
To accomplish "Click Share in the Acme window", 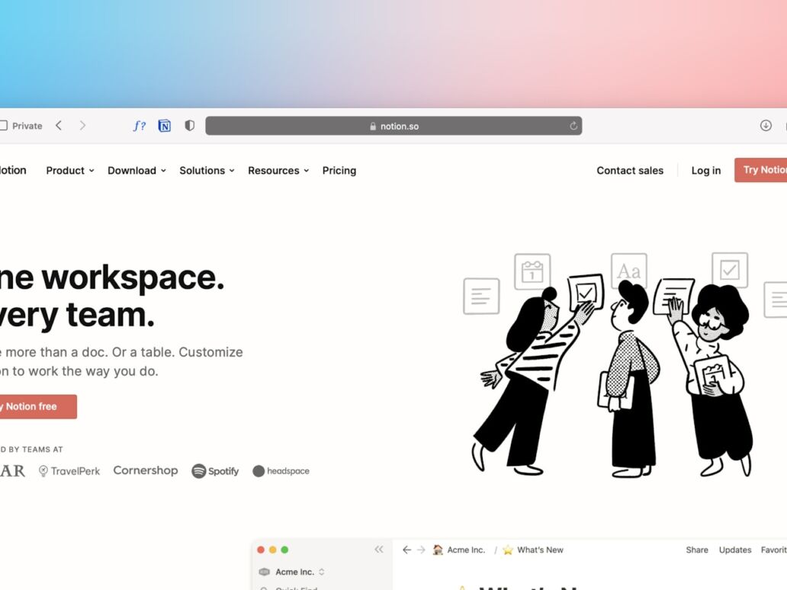I will (x=697, y=550).
